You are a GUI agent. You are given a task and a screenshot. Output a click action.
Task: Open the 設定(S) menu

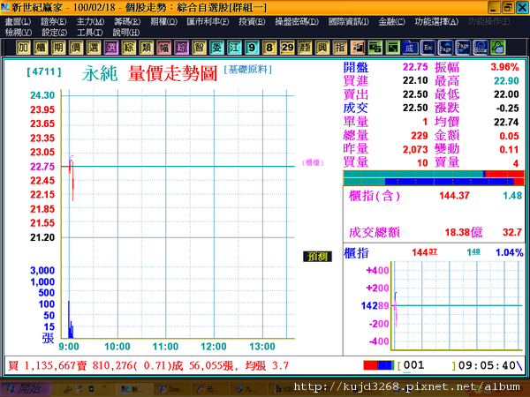54,33
